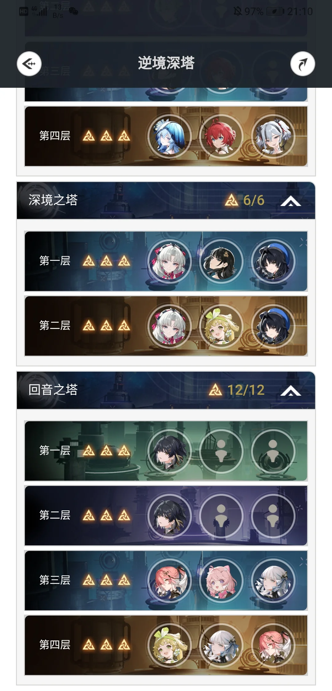Select silver-haired character in upper 第四层 row
This screenshot has height=691, width=332.
(x=273, y=136)
